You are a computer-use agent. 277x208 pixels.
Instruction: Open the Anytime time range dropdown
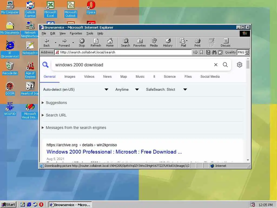(x=127, y=89)
